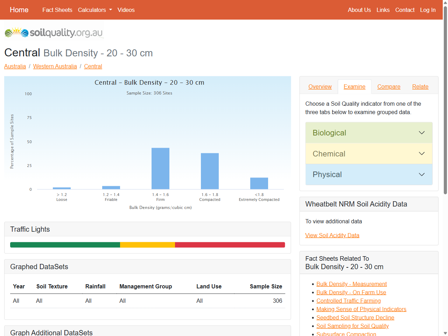Open View Soil Acidity Data
Image resolution: width=448 pixels, height=336 pixels.
(x=332, y=235)
